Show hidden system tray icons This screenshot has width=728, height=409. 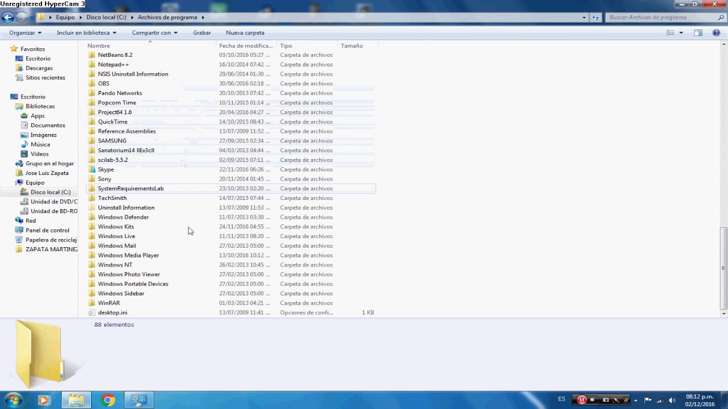pos(636,400)
